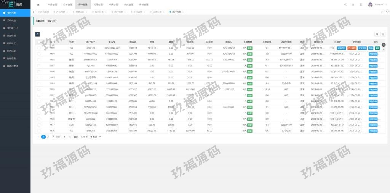Expand the tab list chevron at far right
Viewport: 390px width, 193px height.
click(x=387, y=12)
